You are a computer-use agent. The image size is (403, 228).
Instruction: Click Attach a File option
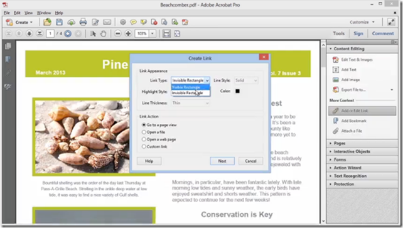(348, 131)
